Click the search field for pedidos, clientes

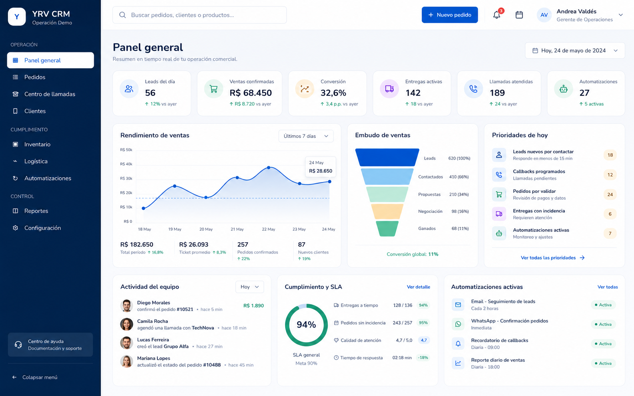pyautogui.click(x=199, y=15)
